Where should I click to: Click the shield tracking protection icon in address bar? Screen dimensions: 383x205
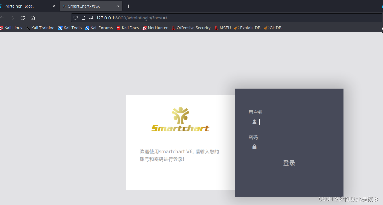[75, 18]
